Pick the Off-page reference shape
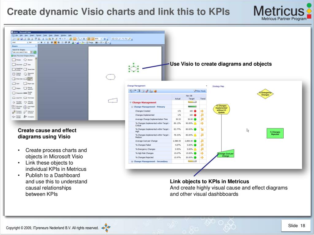The image size is (314, 235). [x=29, y=103]
